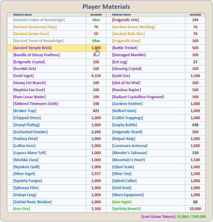Viewport: 213px width, 222px height.
Task: Select [Ancient Accessory Clasp] material
Action: click(35, 27)
